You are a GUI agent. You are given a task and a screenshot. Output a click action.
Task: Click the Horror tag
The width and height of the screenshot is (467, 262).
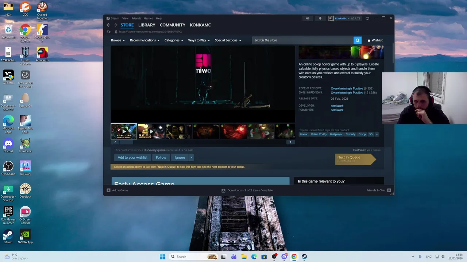coord(304,134)
